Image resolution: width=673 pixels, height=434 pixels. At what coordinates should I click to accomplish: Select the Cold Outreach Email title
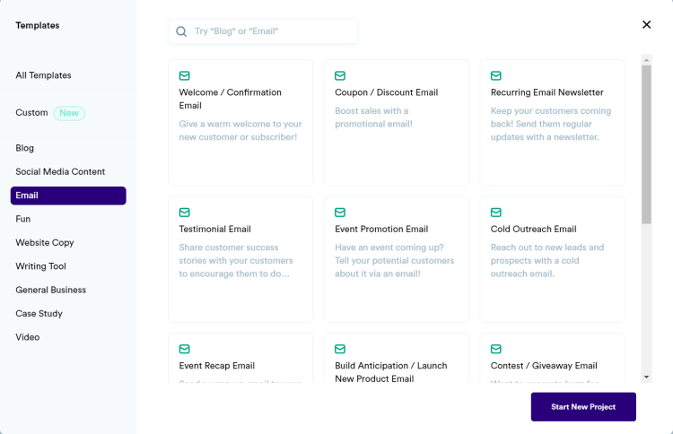tap(533, 229)
